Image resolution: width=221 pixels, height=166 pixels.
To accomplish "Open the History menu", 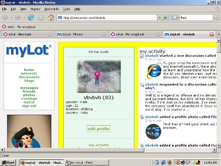I will pos(35,9).
